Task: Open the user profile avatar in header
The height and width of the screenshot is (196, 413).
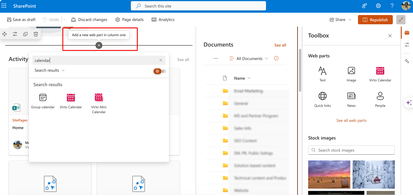Action: click(x=406, y=6)
